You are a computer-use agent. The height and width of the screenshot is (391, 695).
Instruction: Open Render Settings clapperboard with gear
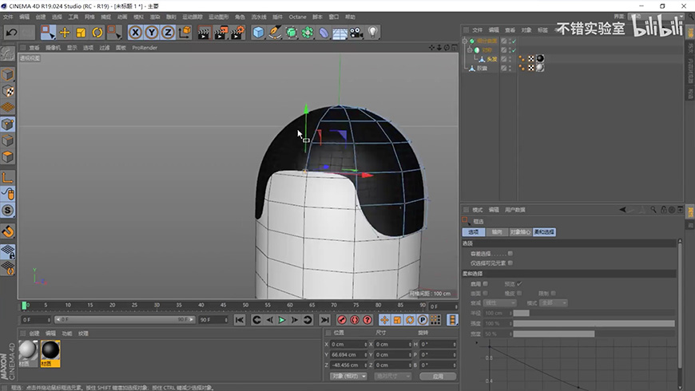237,33
